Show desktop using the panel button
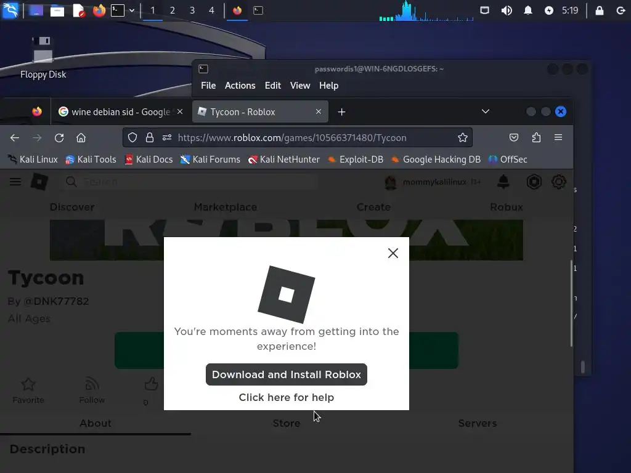631x473 pixels. click(35, 10)
